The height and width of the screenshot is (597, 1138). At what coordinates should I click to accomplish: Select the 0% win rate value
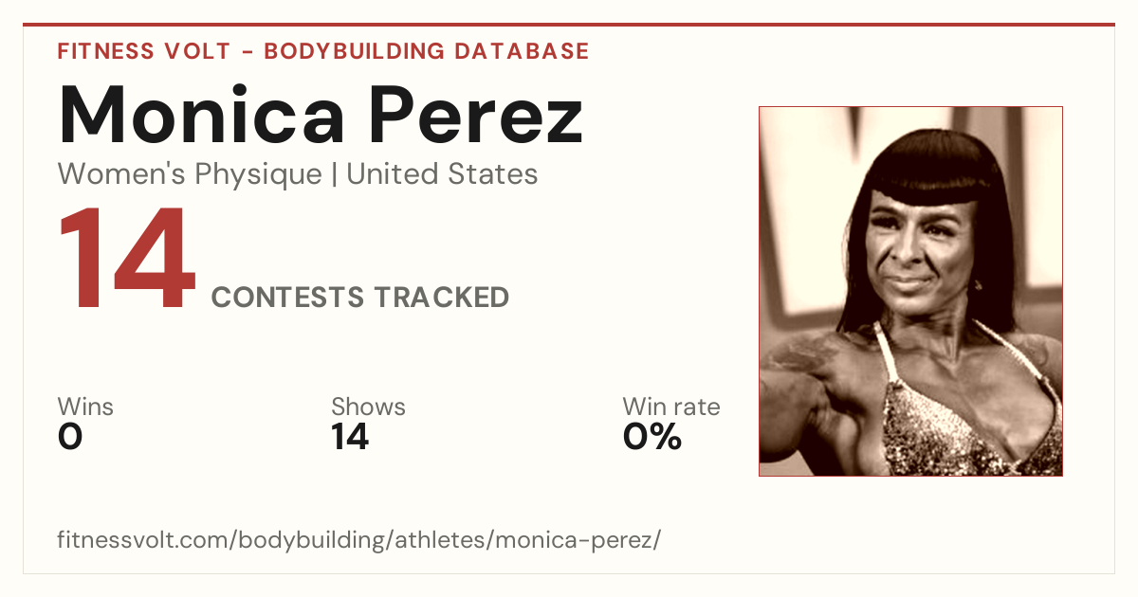[x=652, y=437]
